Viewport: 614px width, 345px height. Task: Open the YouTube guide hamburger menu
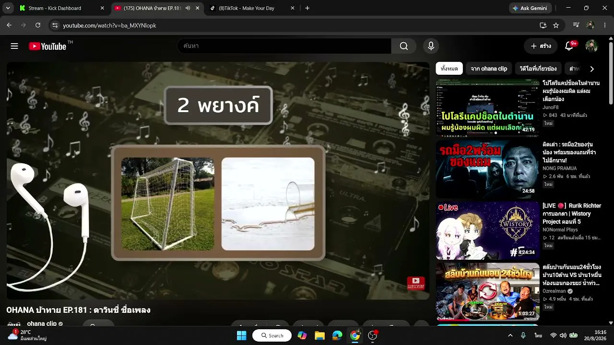click(14, 46)
